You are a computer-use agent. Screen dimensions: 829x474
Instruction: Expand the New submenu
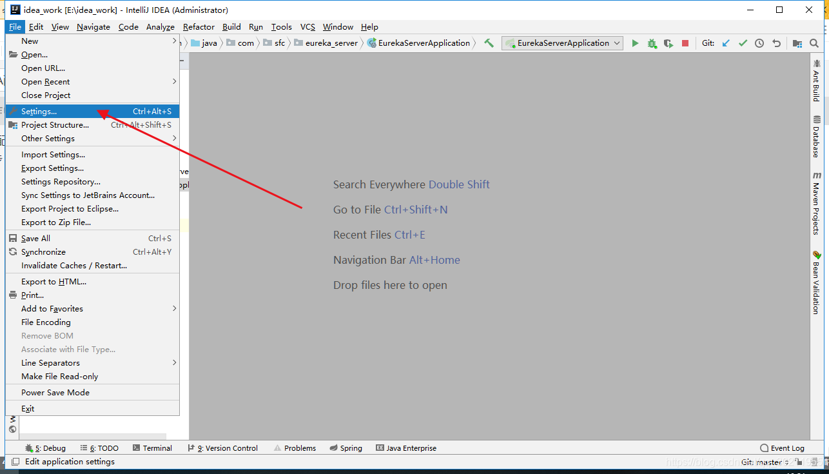(x=93, y=41)
